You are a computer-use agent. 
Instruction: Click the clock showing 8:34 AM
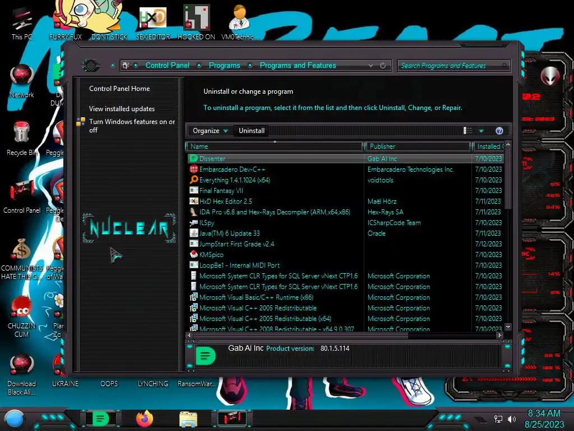coord(544,414)
